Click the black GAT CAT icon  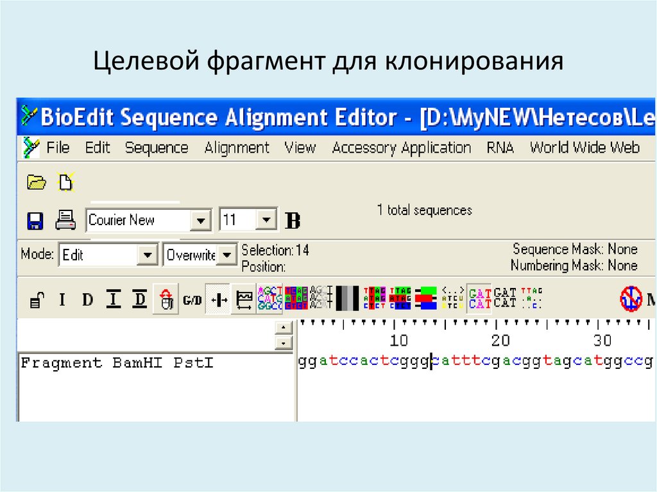pos(505,298)
